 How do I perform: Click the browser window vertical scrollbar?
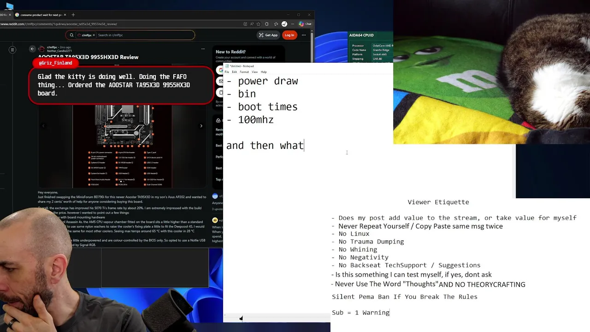coord(313,46)
